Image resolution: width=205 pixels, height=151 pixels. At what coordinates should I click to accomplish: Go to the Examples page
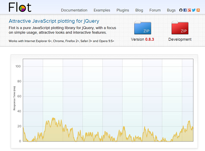(102, 10)
